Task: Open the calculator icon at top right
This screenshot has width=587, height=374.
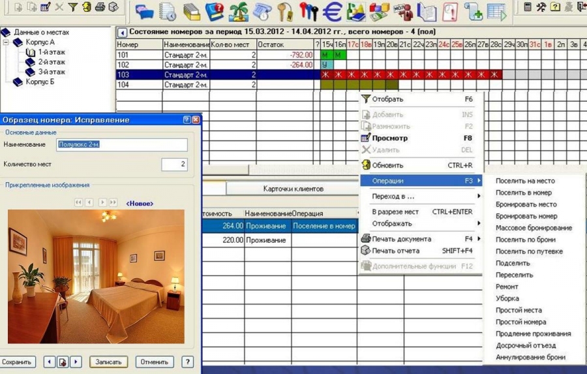Action: point(528,7)
